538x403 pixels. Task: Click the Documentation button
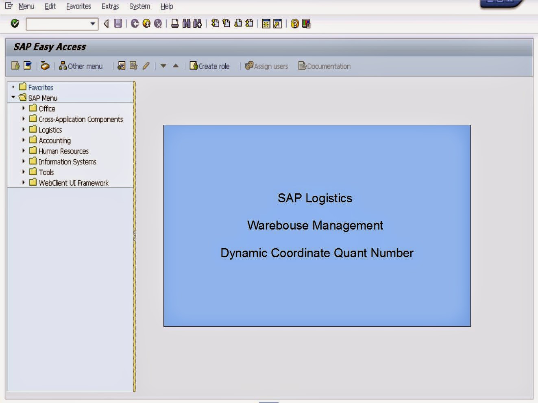pos(325,66)
